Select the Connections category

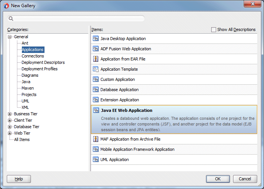(33, 56)
